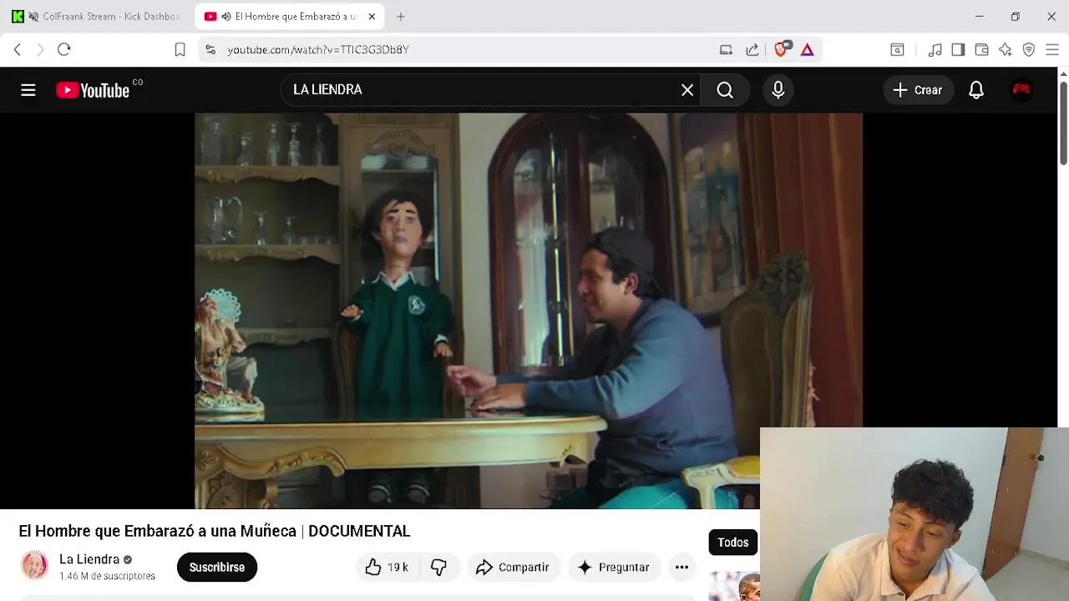Image resolution: width=1069 pixels, height=601 pixels.
Task: Open Brave media playlist music icon
Action: click(935, 50)
